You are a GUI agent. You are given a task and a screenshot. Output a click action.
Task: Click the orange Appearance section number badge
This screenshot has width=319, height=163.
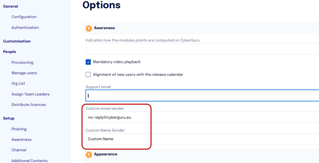point(89,155)
